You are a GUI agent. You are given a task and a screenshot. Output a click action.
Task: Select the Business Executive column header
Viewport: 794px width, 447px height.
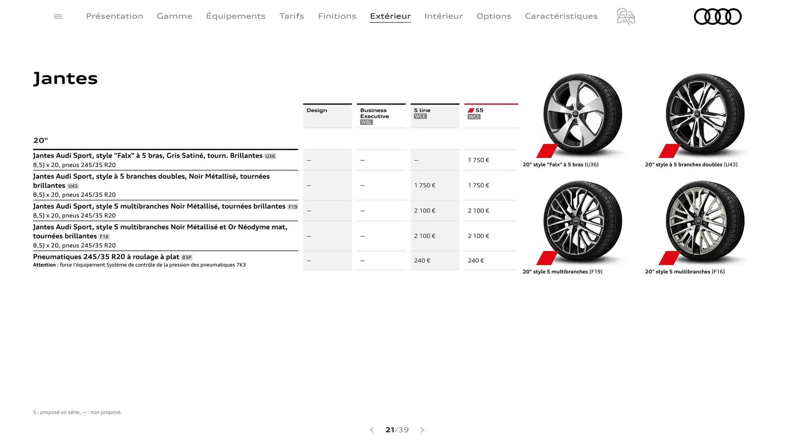374,113
